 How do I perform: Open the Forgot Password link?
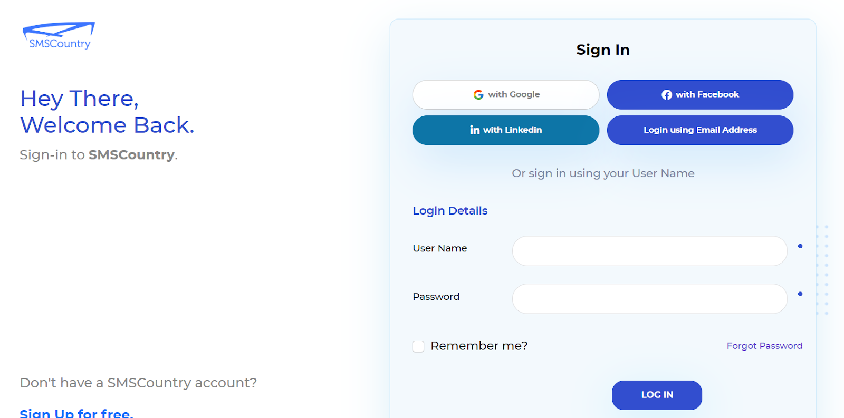click(x=764, y=346)
